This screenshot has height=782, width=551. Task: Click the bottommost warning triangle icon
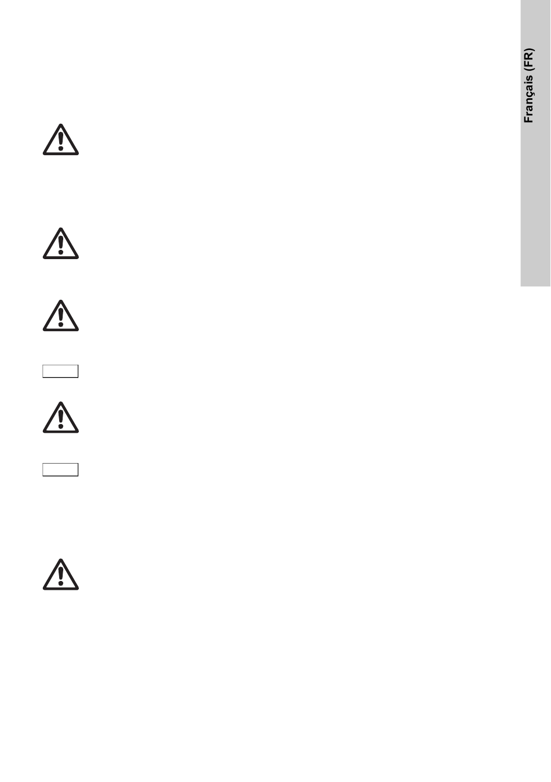pos(60,575)
